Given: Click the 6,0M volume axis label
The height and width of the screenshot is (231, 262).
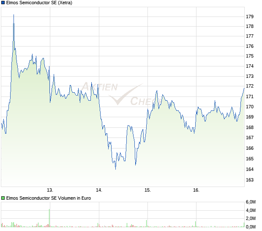Looking at the screenshot, I should point(251,202).
